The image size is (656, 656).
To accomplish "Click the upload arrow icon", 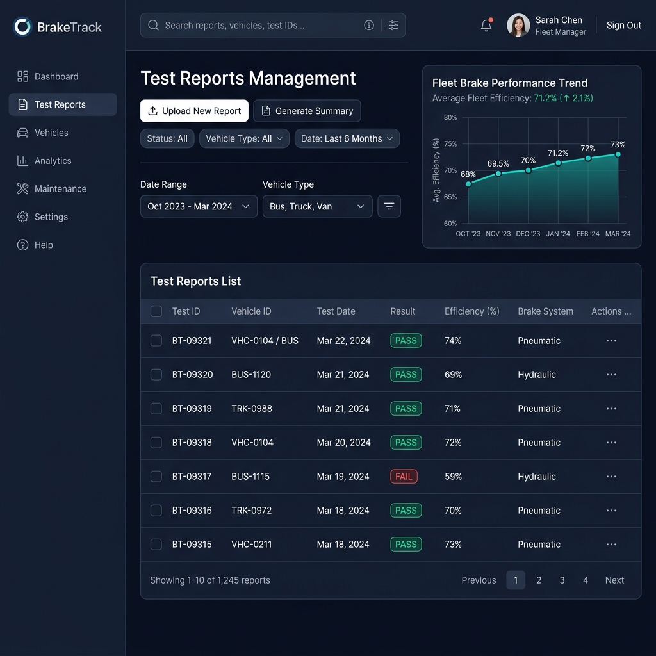I will [152, 111].
